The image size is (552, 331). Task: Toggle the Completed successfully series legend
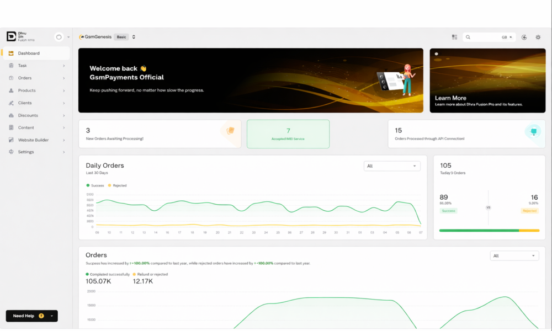tap(108, 274)
